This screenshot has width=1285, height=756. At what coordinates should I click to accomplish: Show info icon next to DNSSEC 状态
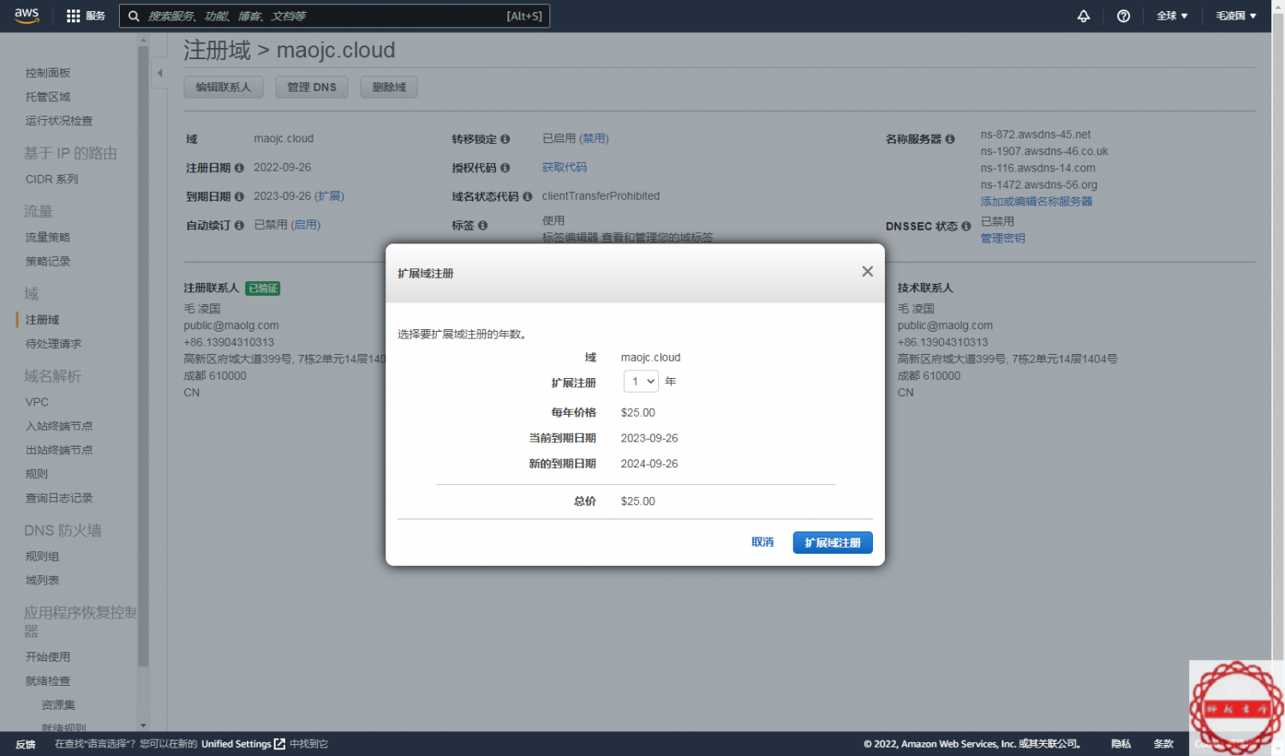click(966, 226)
